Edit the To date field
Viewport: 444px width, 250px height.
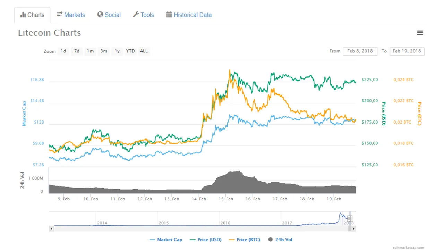(407, 51)
